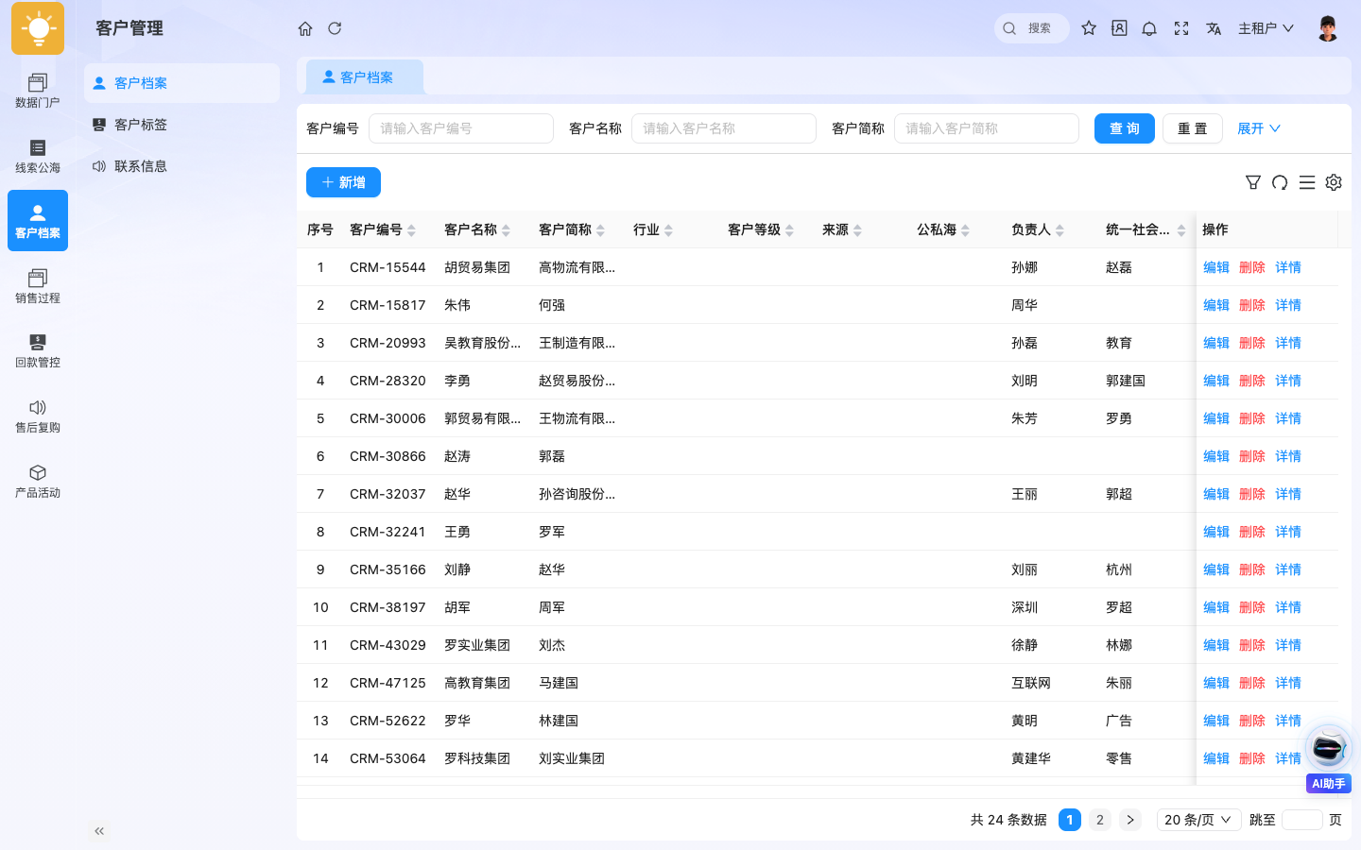Click the 查询 search button
The width and height of the screenshot is (1361, 850).
coord(1125,128)
